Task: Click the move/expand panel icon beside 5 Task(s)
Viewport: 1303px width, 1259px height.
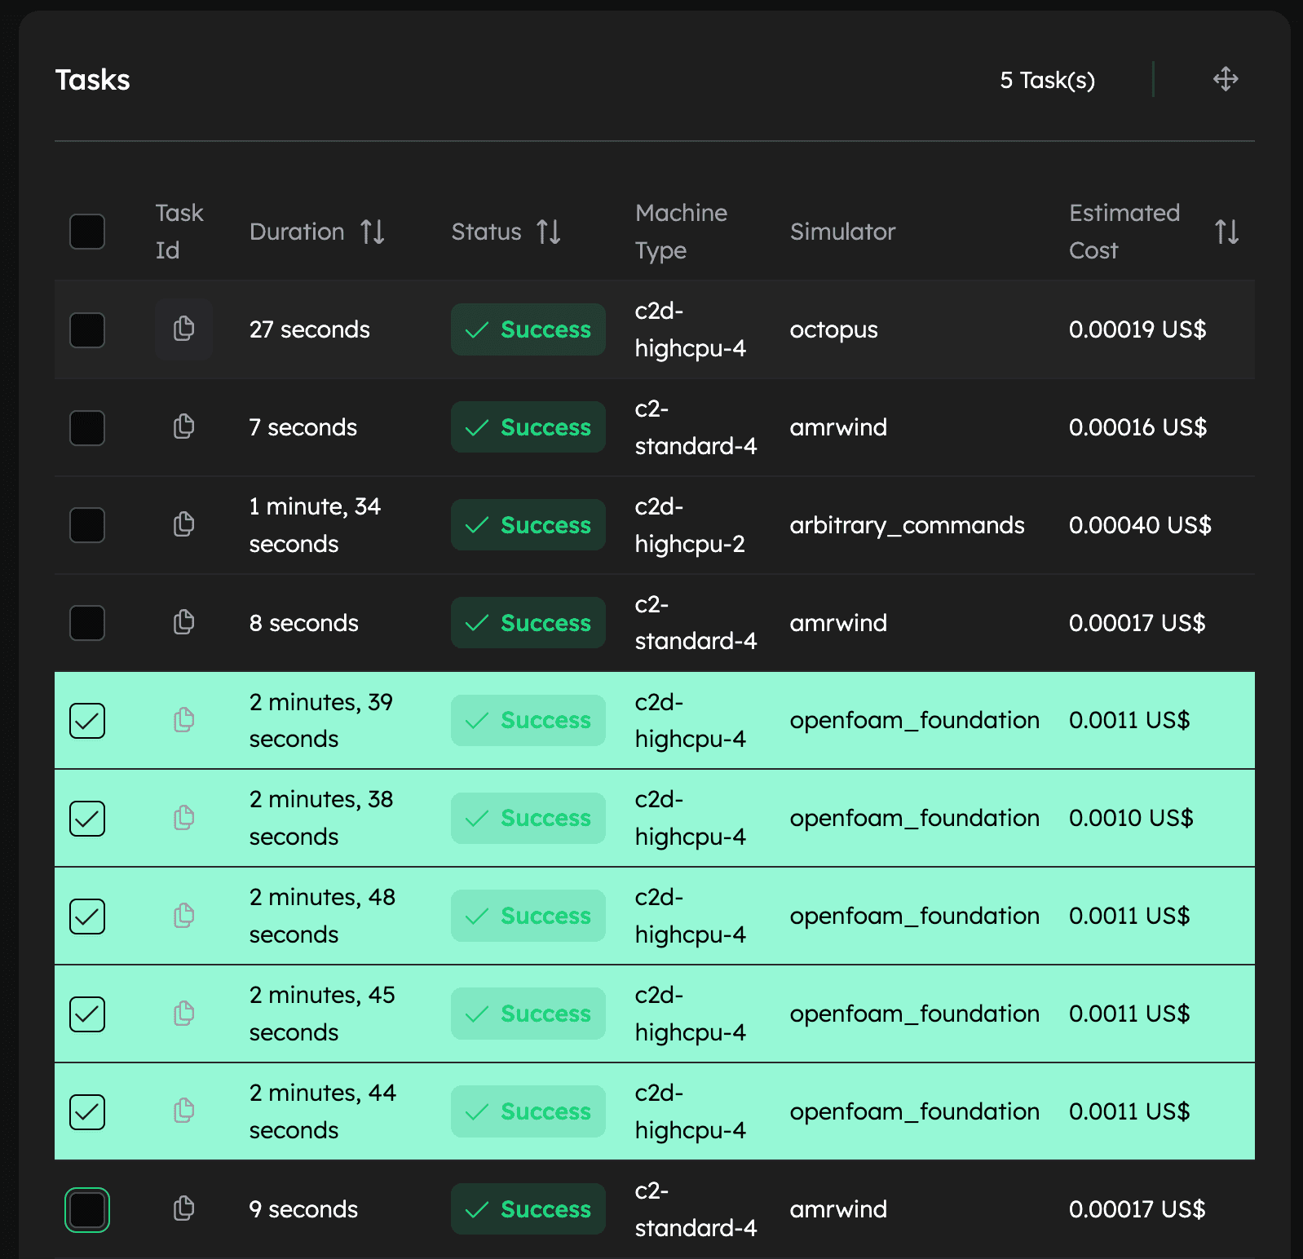Action: tap(1226, 79)
